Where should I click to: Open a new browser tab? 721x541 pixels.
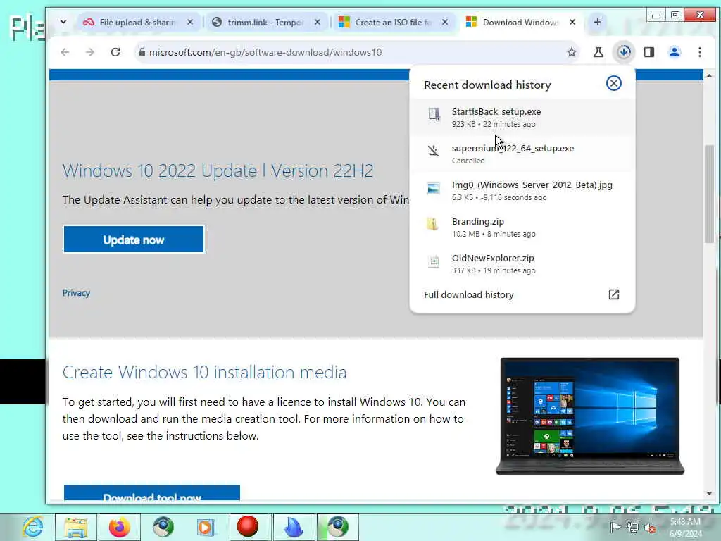coord(597,22)
